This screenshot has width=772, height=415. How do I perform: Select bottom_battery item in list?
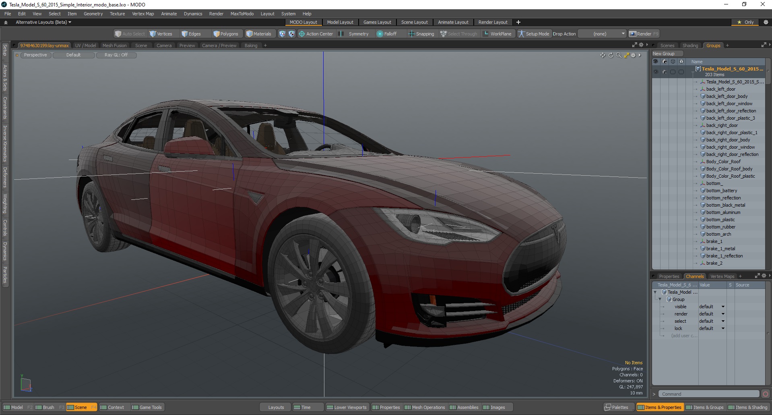pos(722,191)
